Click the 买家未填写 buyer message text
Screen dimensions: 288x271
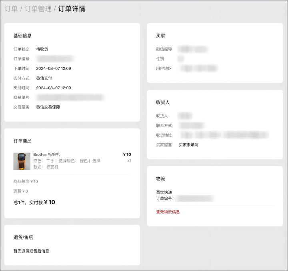click(x=188, y=145)
